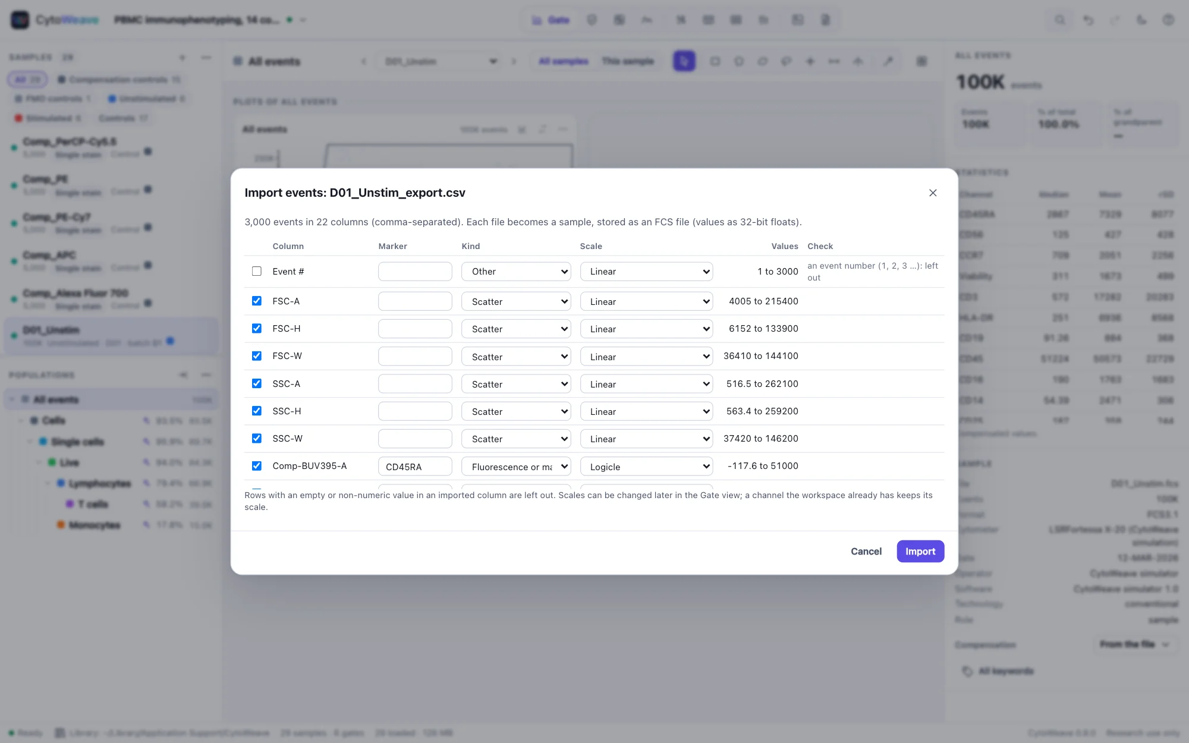Uncheck the Comp-BUV395-A column checkbox
Viewport: 1189px width, 743px height.
[x=257, y=466]
